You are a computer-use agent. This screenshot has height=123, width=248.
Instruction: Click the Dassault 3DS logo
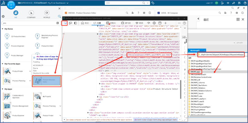click(x=3, y=3)
